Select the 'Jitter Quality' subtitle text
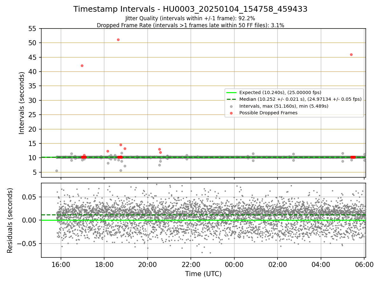The width and height of the screenshot is (381, 285). (x=190, y=19)
